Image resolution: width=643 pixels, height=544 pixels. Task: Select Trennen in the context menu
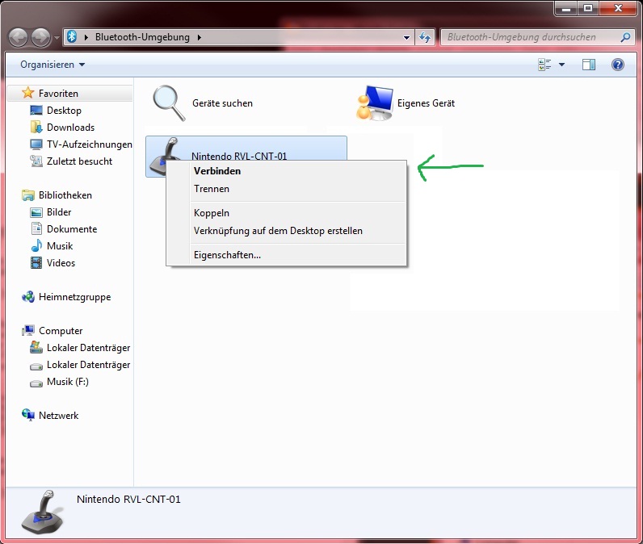(212, 189)
